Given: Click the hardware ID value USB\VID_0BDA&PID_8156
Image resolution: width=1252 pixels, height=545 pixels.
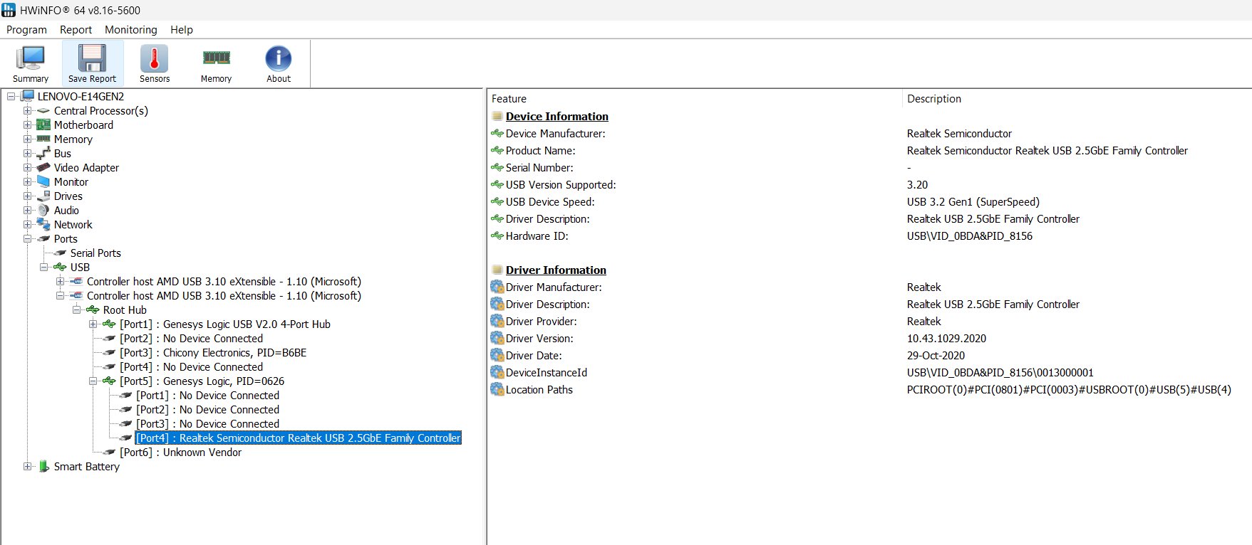Looking at the screenshot, I should tap(969, 236).
